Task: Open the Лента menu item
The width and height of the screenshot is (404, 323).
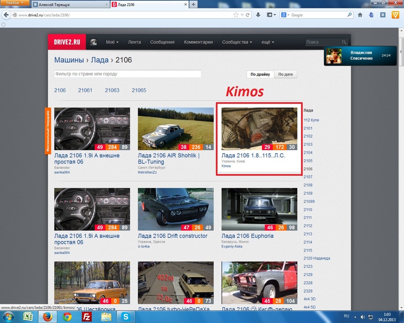Action: (x=134, y=42)
